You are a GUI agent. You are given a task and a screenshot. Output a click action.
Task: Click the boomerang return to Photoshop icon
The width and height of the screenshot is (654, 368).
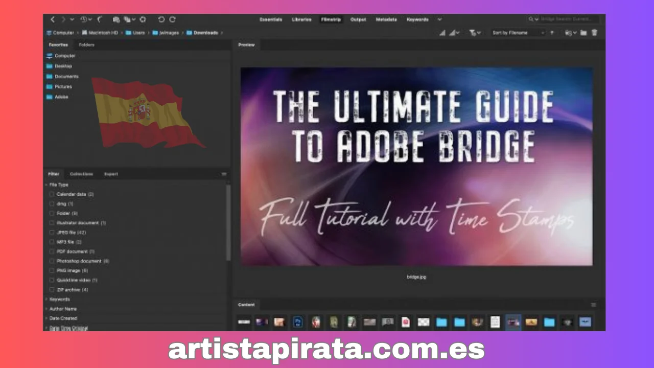point(100,19)
